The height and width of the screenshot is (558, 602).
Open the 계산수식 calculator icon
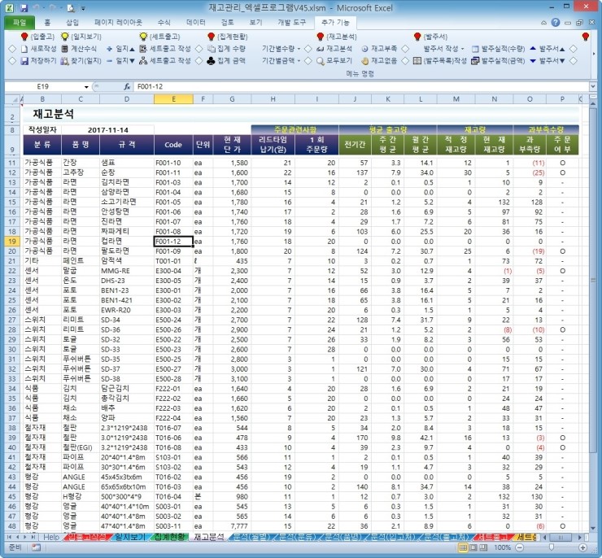coord(65,49)
